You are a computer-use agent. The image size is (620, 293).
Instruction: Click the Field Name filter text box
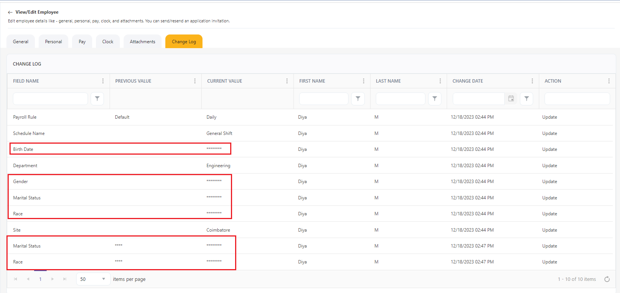click(x=50, y=99)
